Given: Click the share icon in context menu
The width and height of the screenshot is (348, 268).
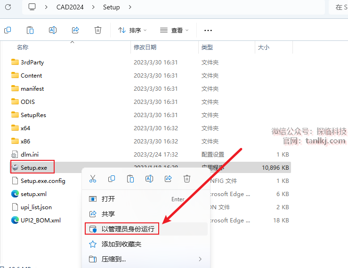Looking at the screenshot, I should (168, 179).
